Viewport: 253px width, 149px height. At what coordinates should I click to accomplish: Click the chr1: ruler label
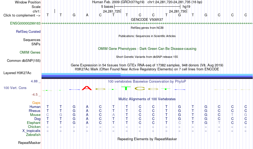tap(36, 11)
